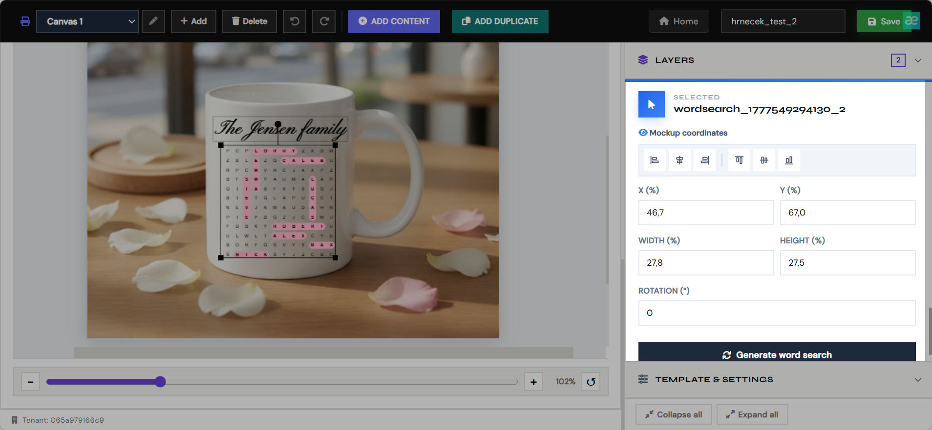Click the layer count badge 2

(898, 60)
